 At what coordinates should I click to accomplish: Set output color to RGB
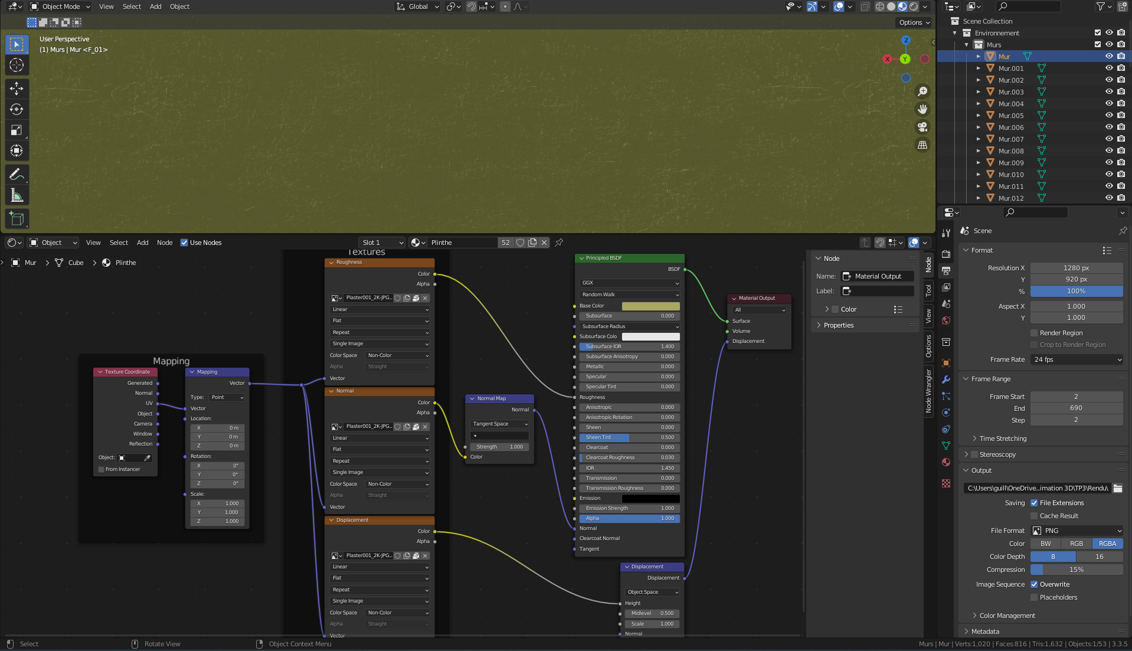coord(1076,544)
